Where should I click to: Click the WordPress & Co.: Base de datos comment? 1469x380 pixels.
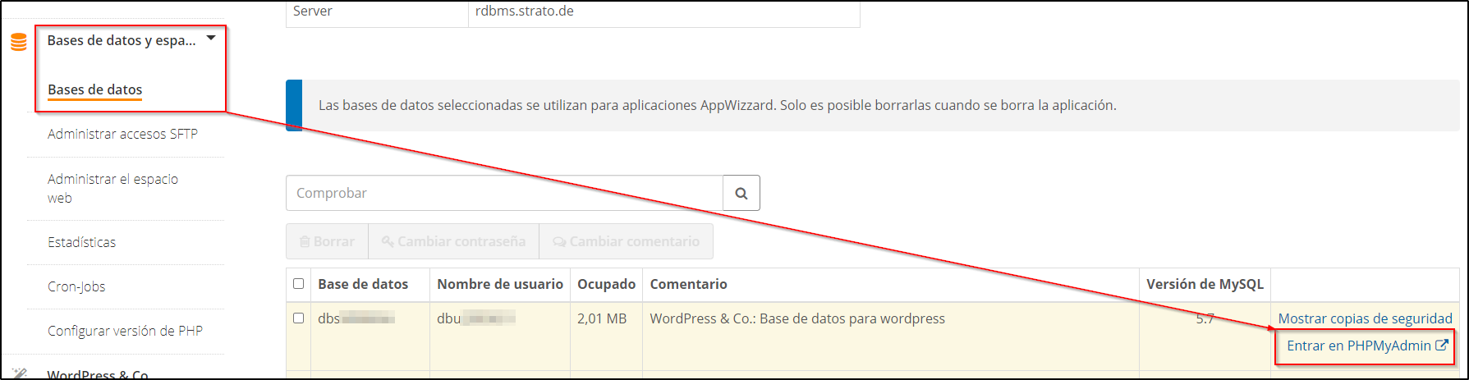[x=797, y=318]
